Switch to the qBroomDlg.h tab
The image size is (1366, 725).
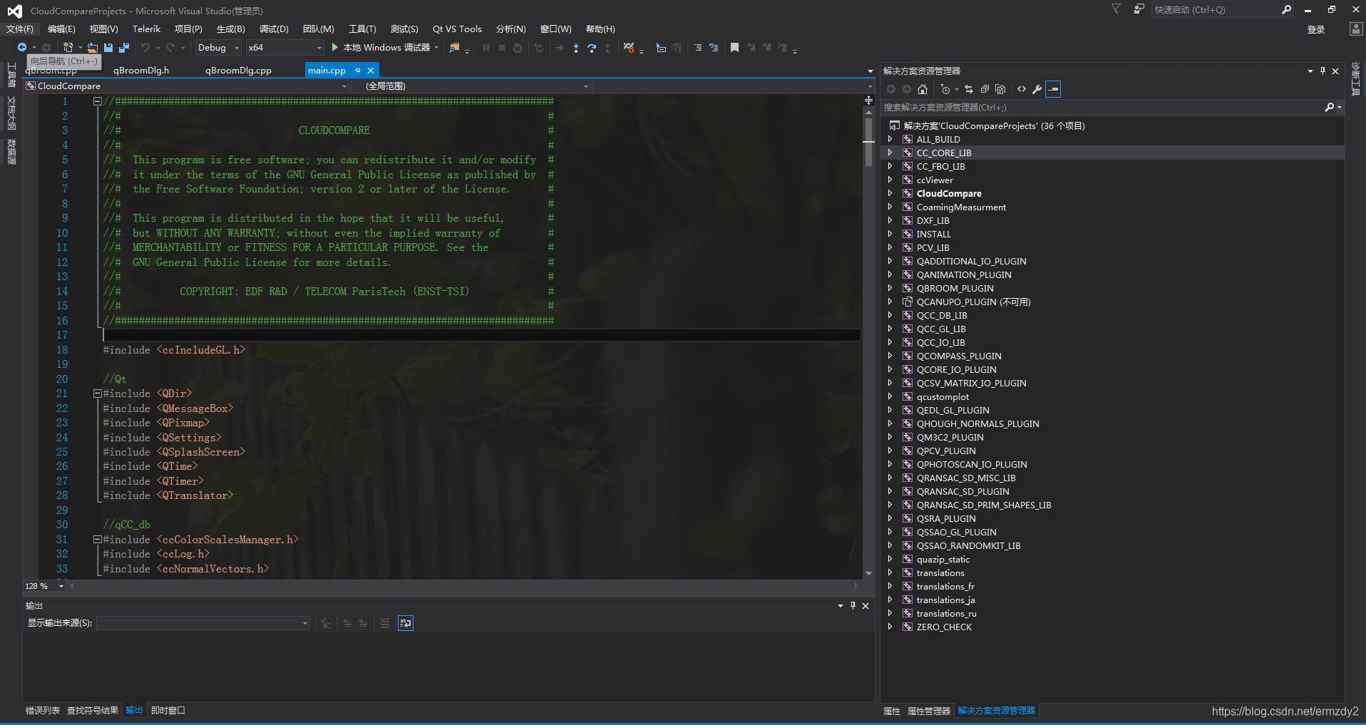pos(141,71)
